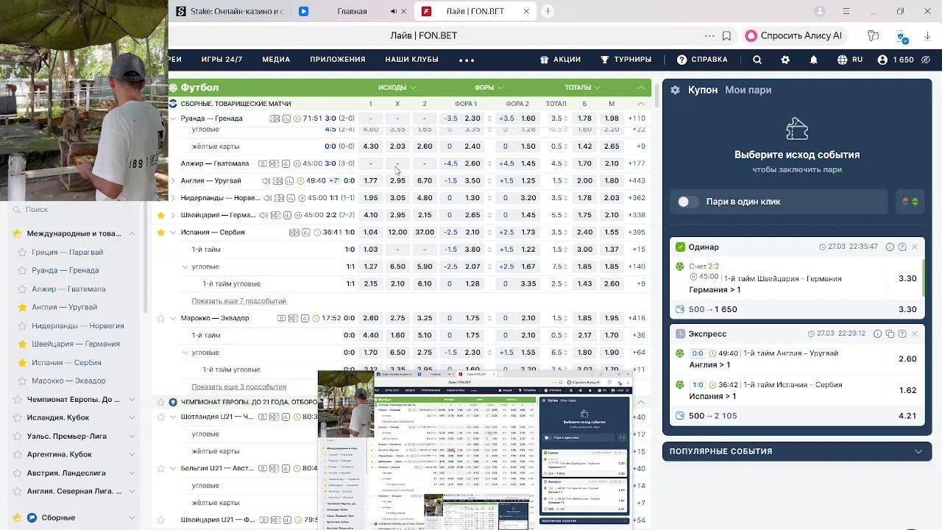Open СПРАВКА help link

[x=702, y=60]
